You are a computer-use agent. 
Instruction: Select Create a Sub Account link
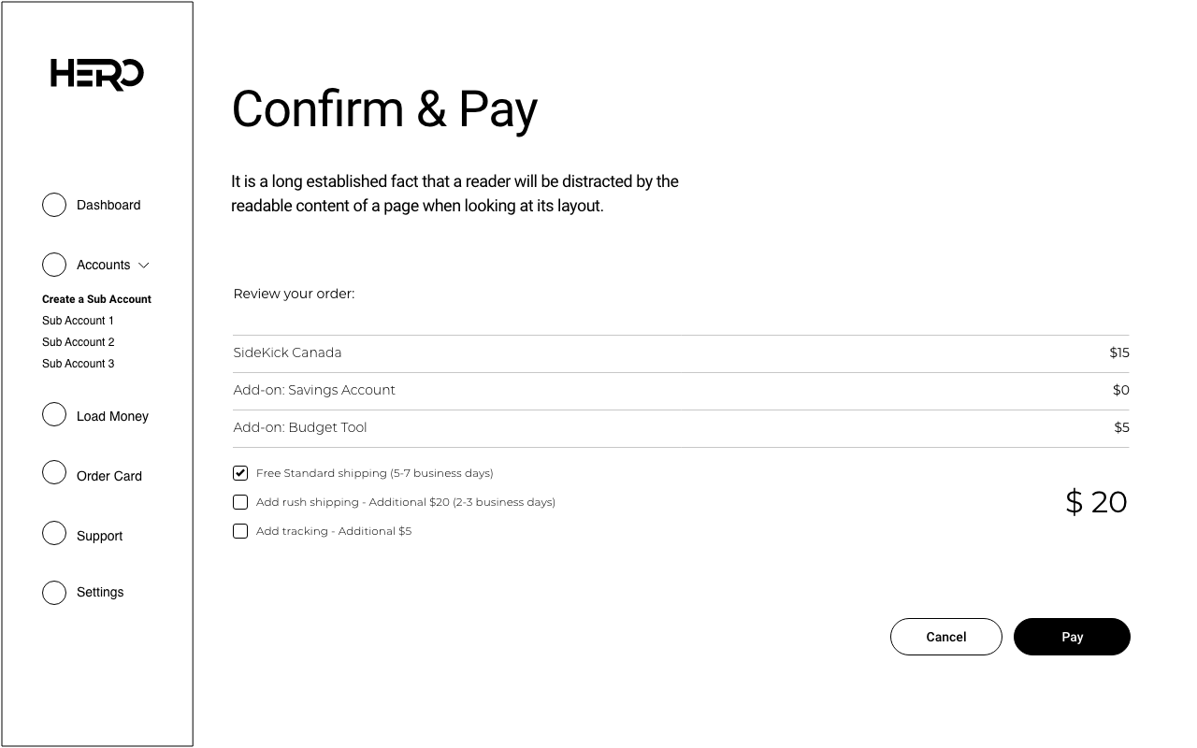click(96, 299)
